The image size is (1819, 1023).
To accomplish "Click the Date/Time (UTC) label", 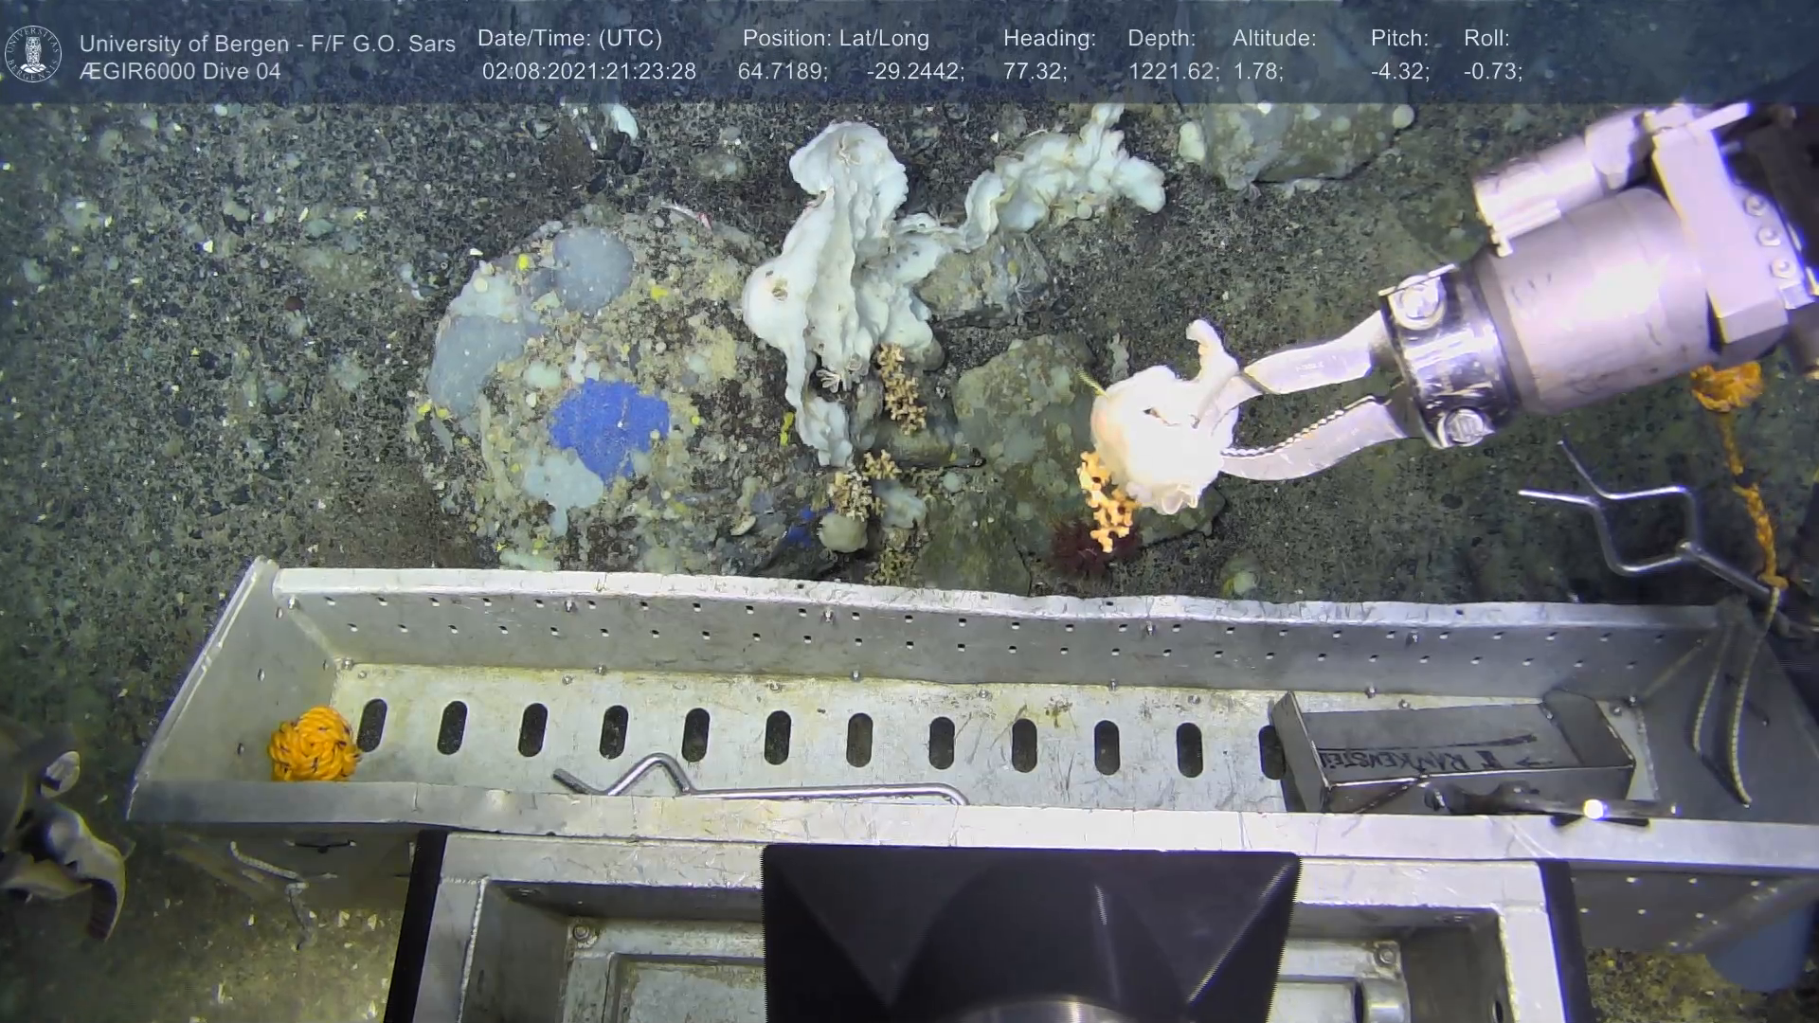I will [x=569, y=39].
